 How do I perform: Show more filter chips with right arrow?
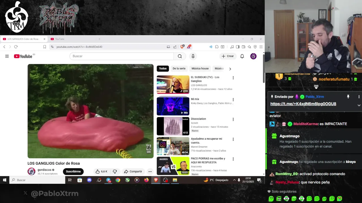(x=230, y=69)
